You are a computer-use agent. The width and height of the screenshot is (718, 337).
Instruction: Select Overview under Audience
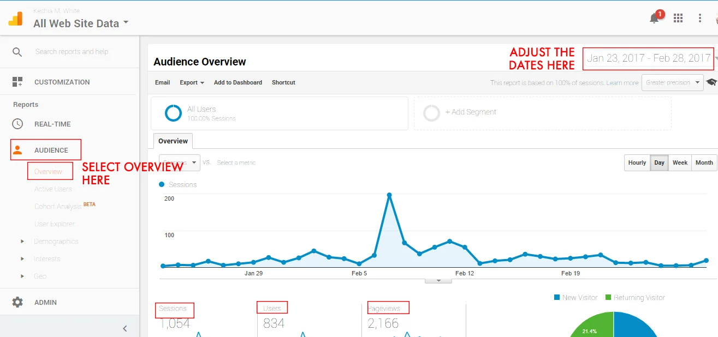click(49, 171)
